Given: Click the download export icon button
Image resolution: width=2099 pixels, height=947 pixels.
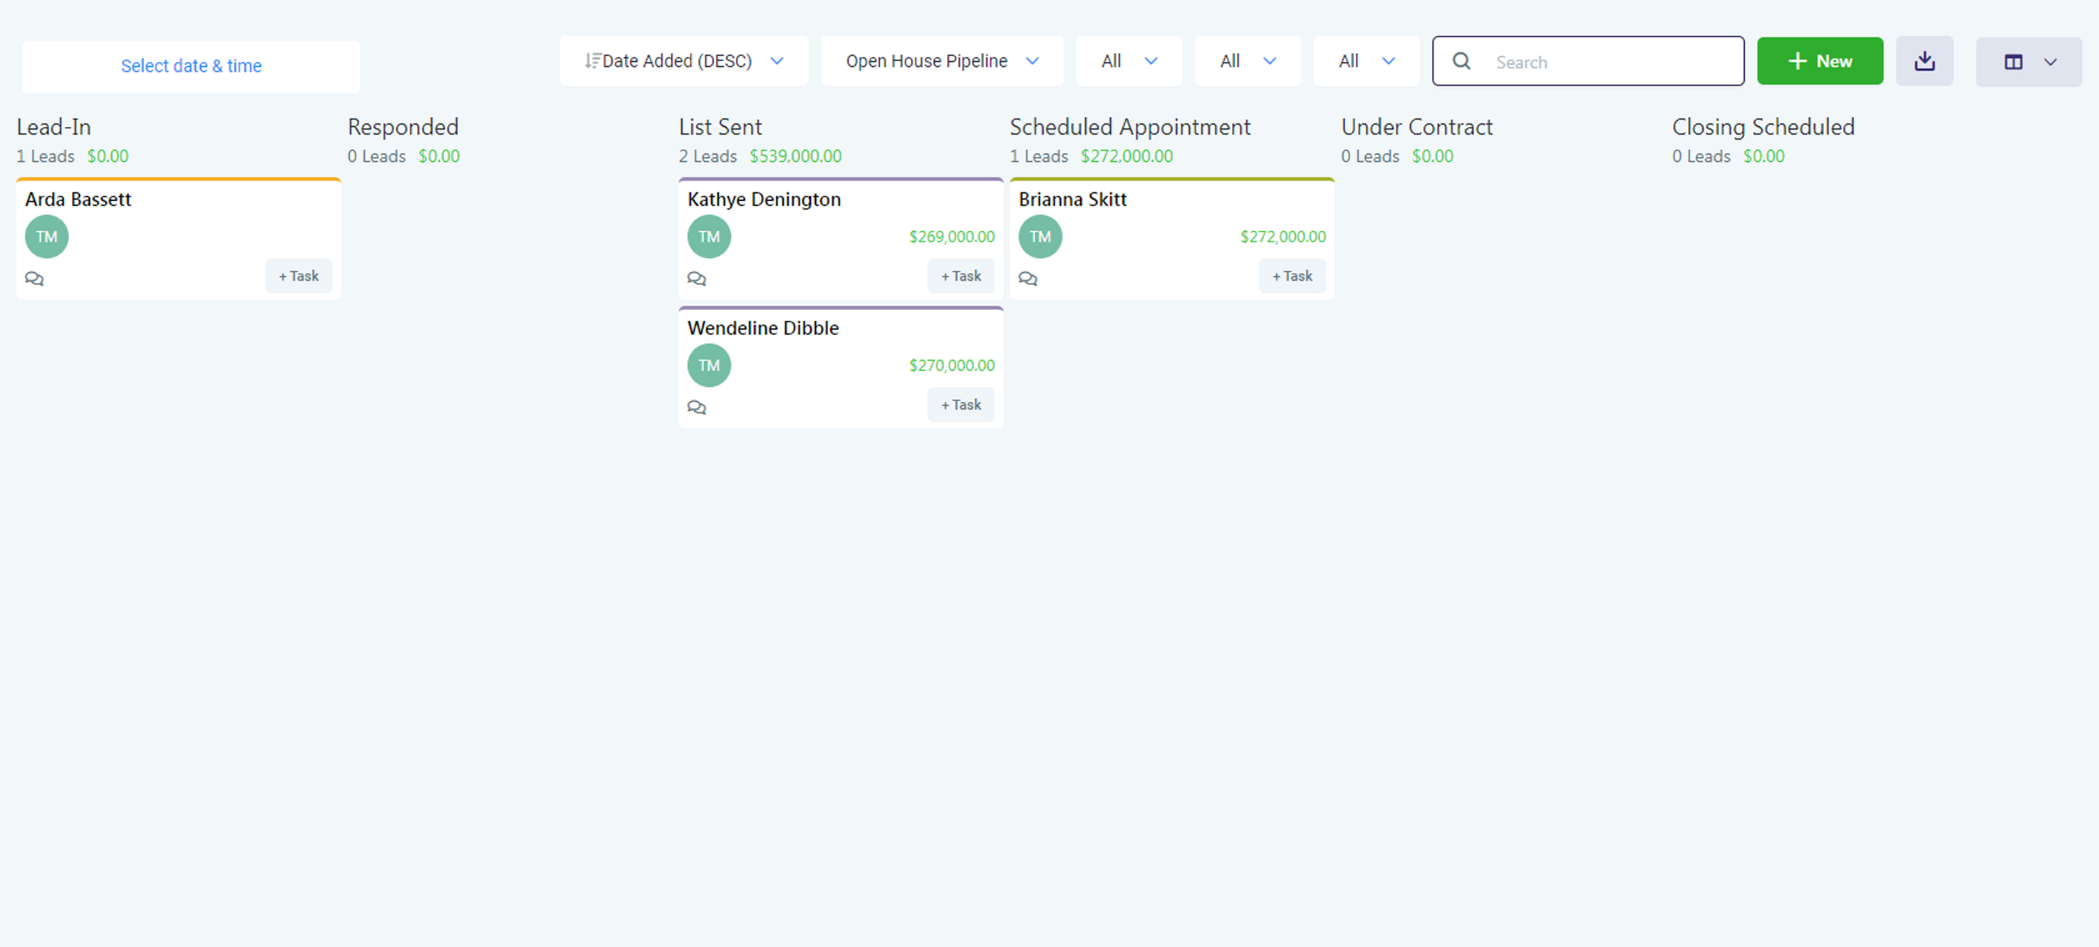Looking at the screenshot, I should coord(1924,61).
